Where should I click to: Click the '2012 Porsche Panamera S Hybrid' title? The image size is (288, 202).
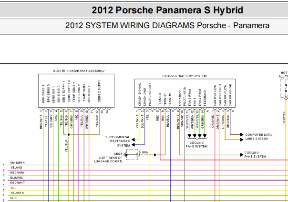click(167, 10)
